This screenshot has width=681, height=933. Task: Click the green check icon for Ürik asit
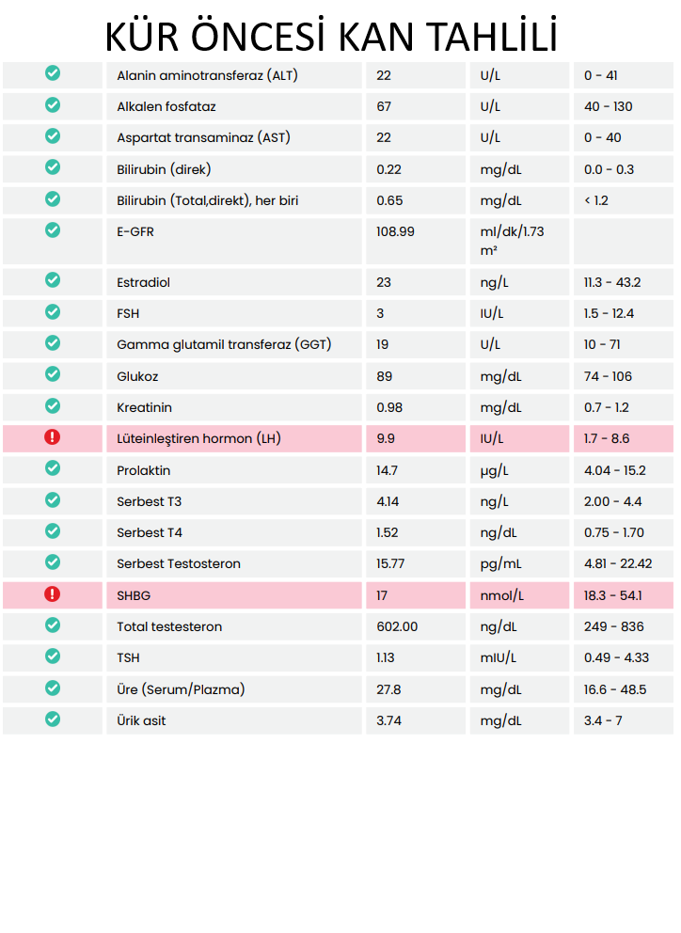point(53,719)
